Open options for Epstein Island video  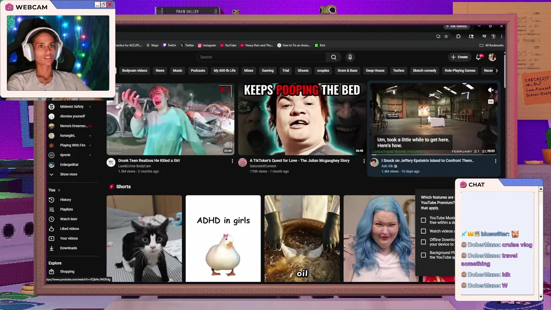point(495,161)
